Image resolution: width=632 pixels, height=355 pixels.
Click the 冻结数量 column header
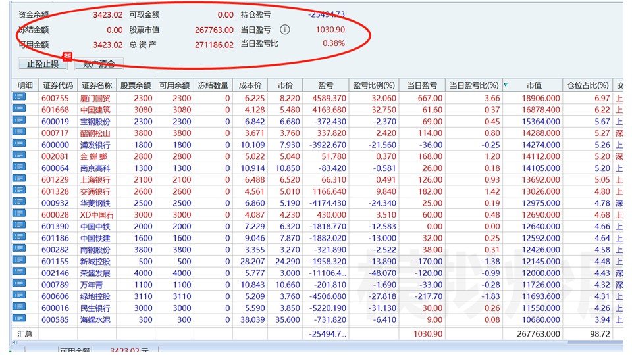(213, 85)
